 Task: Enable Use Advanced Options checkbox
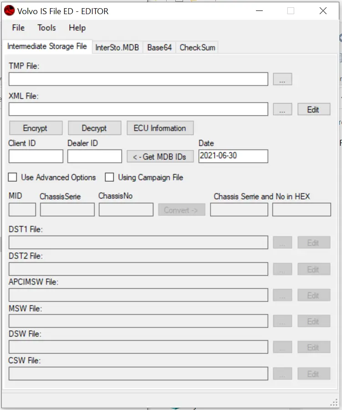click(x=13, y=177)
